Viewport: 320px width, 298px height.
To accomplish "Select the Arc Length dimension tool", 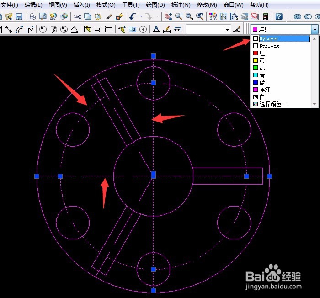I will [19, 30].
